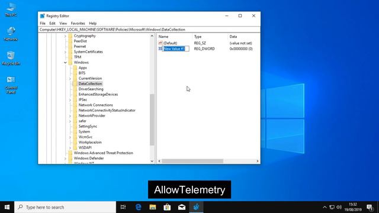Open This PC desktop icon
This screenshot has height=213, width=379.
[11, 9]
